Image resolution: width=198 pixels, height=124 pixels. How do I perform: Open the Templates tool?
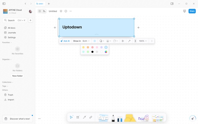coord(158,118)
